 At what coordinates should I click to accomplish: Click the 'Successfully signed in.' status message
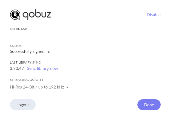[x=30, y=52]
